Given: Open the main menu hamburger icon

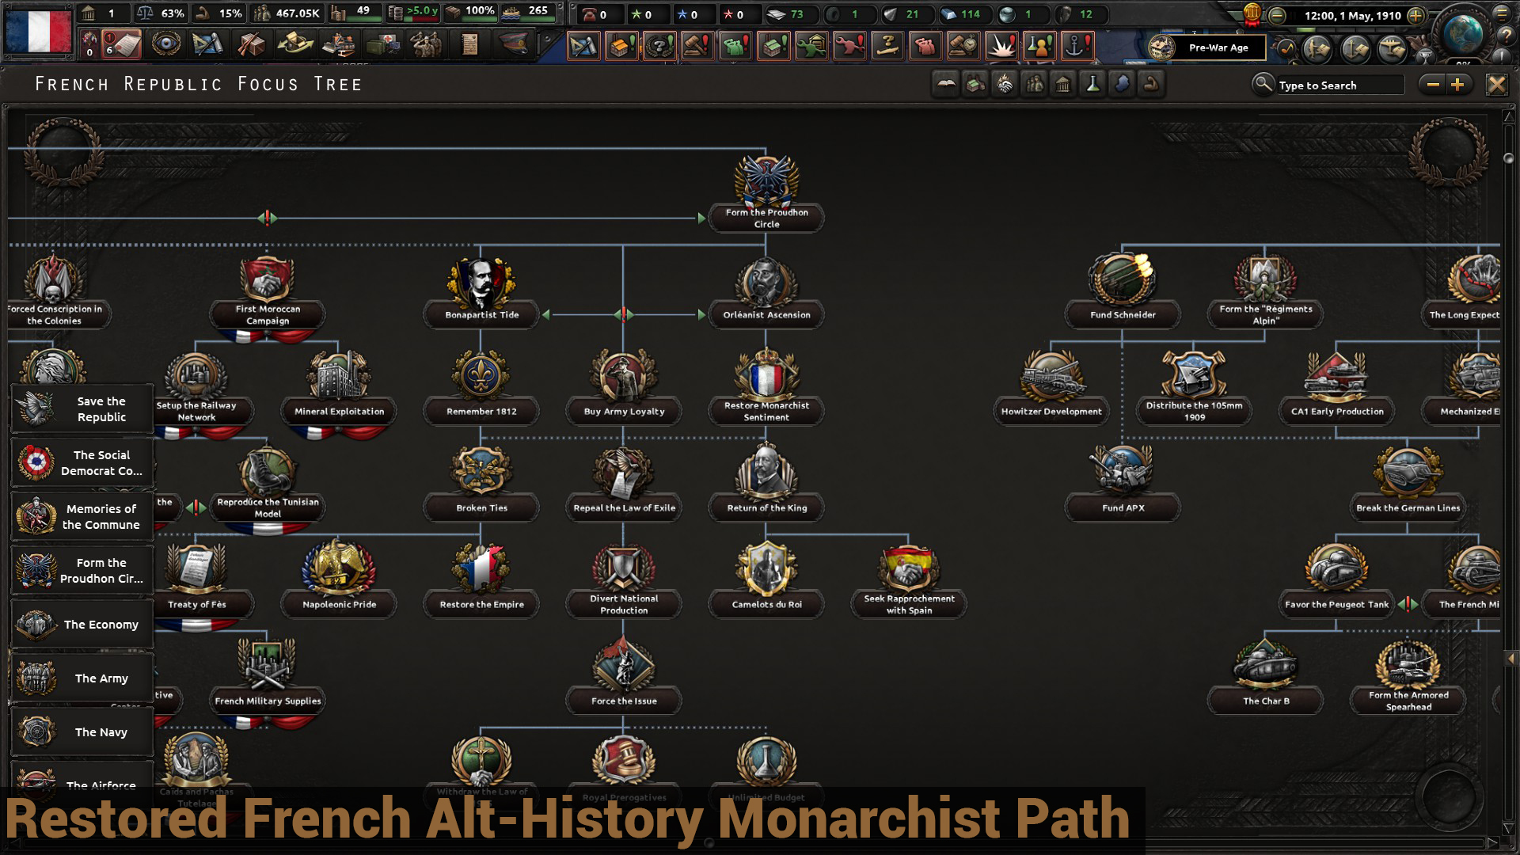Looking at the screenshot, I should click(1501, 13).
